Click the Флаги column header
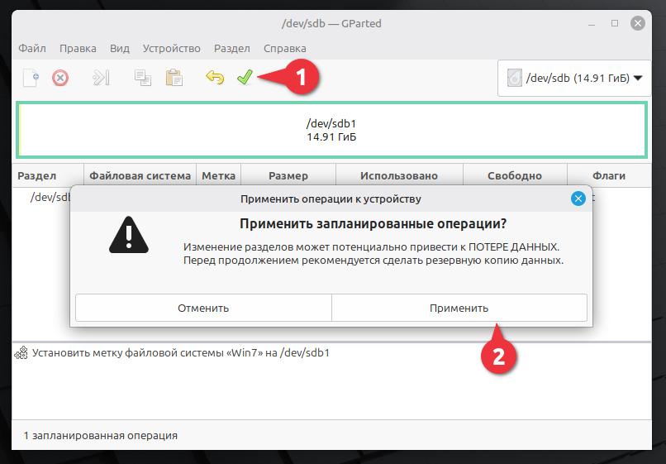Screen dimensions: 666x464 [609, 175]
